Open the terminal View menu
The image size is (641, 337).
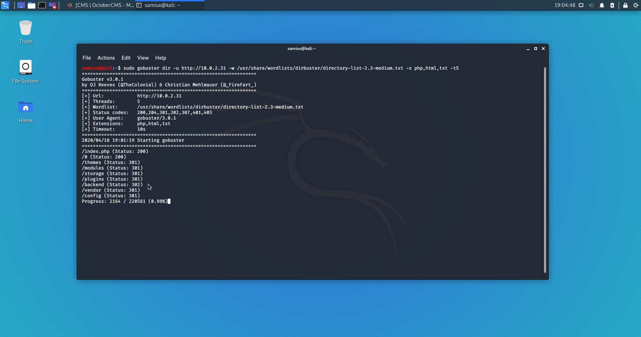(143, 58)
